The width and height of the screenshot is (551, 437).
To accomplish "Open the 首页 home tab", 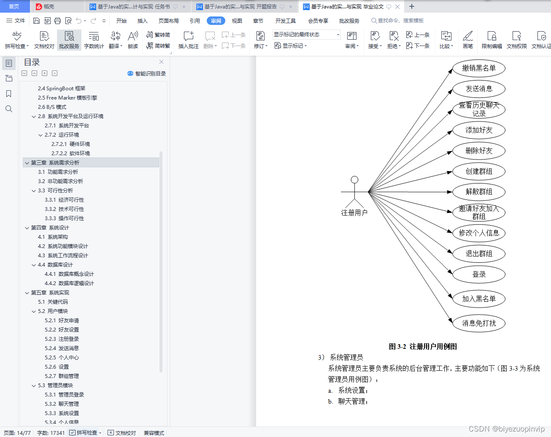I will coord(14,6).
